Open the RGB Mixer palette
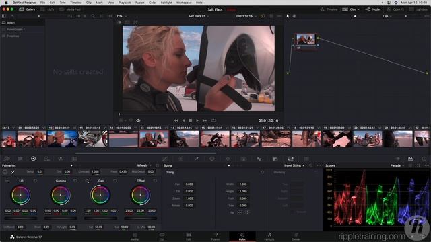Screen dimensions: 431x242 [x=60, y=159]
